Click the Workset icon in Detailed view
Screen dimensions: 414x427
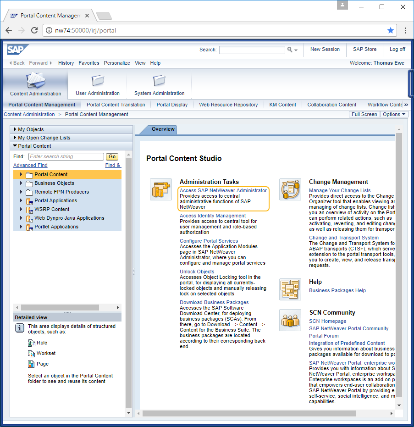[x=32, y=354]
